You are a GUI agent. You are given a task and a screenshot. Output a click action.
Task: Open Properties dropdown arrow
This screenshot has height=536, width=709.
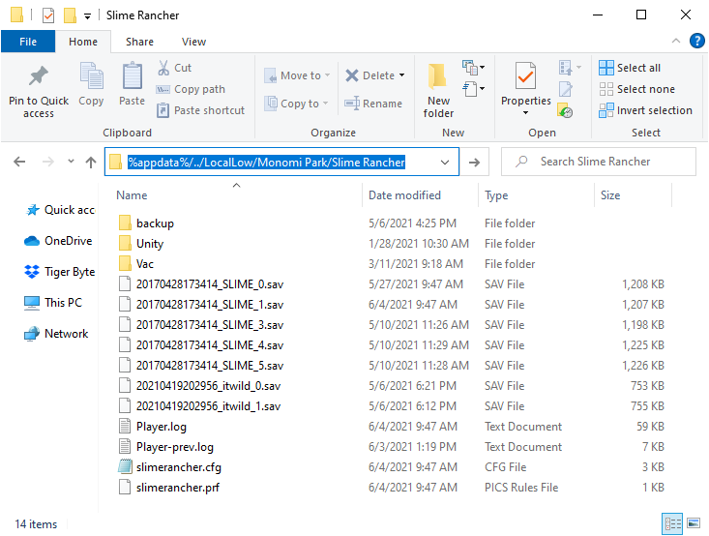point(525,113)
